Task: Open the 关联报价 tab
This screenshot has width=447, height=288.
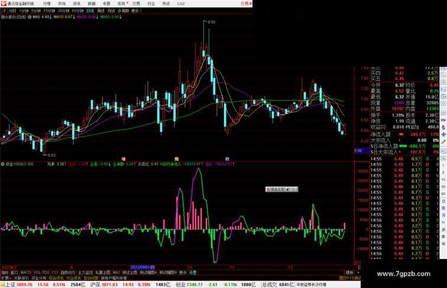Action: [21, 278]
